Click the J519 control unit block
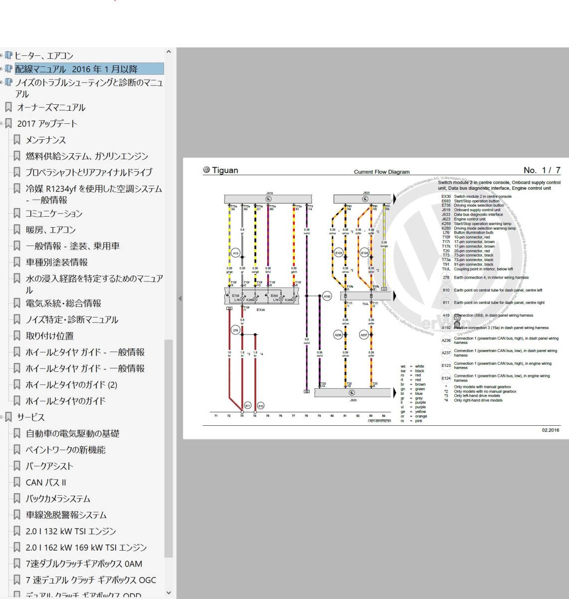 pos(269,199)
